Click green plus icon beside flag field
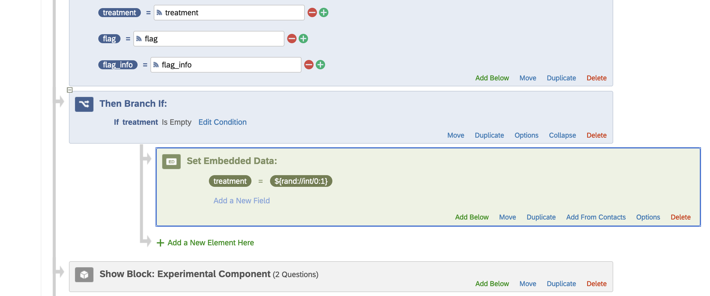The image size is (710, 296). point(303,39)
